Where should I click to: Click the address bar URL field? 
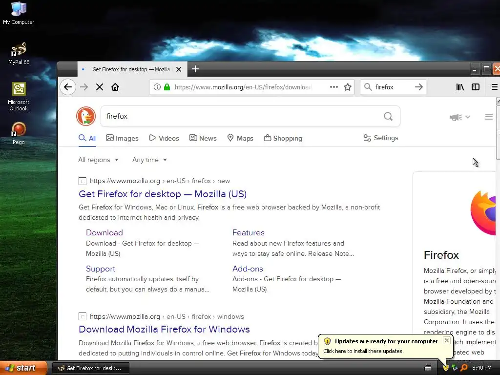click(243, 87)
